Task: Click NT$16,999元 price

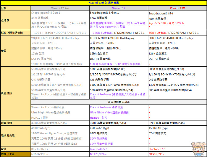Action: (157, 154)
